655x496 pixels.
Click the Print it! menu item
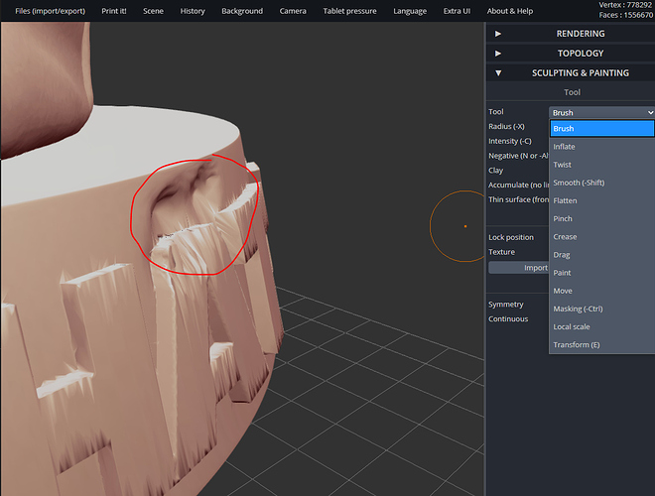[x=114, y=11]
